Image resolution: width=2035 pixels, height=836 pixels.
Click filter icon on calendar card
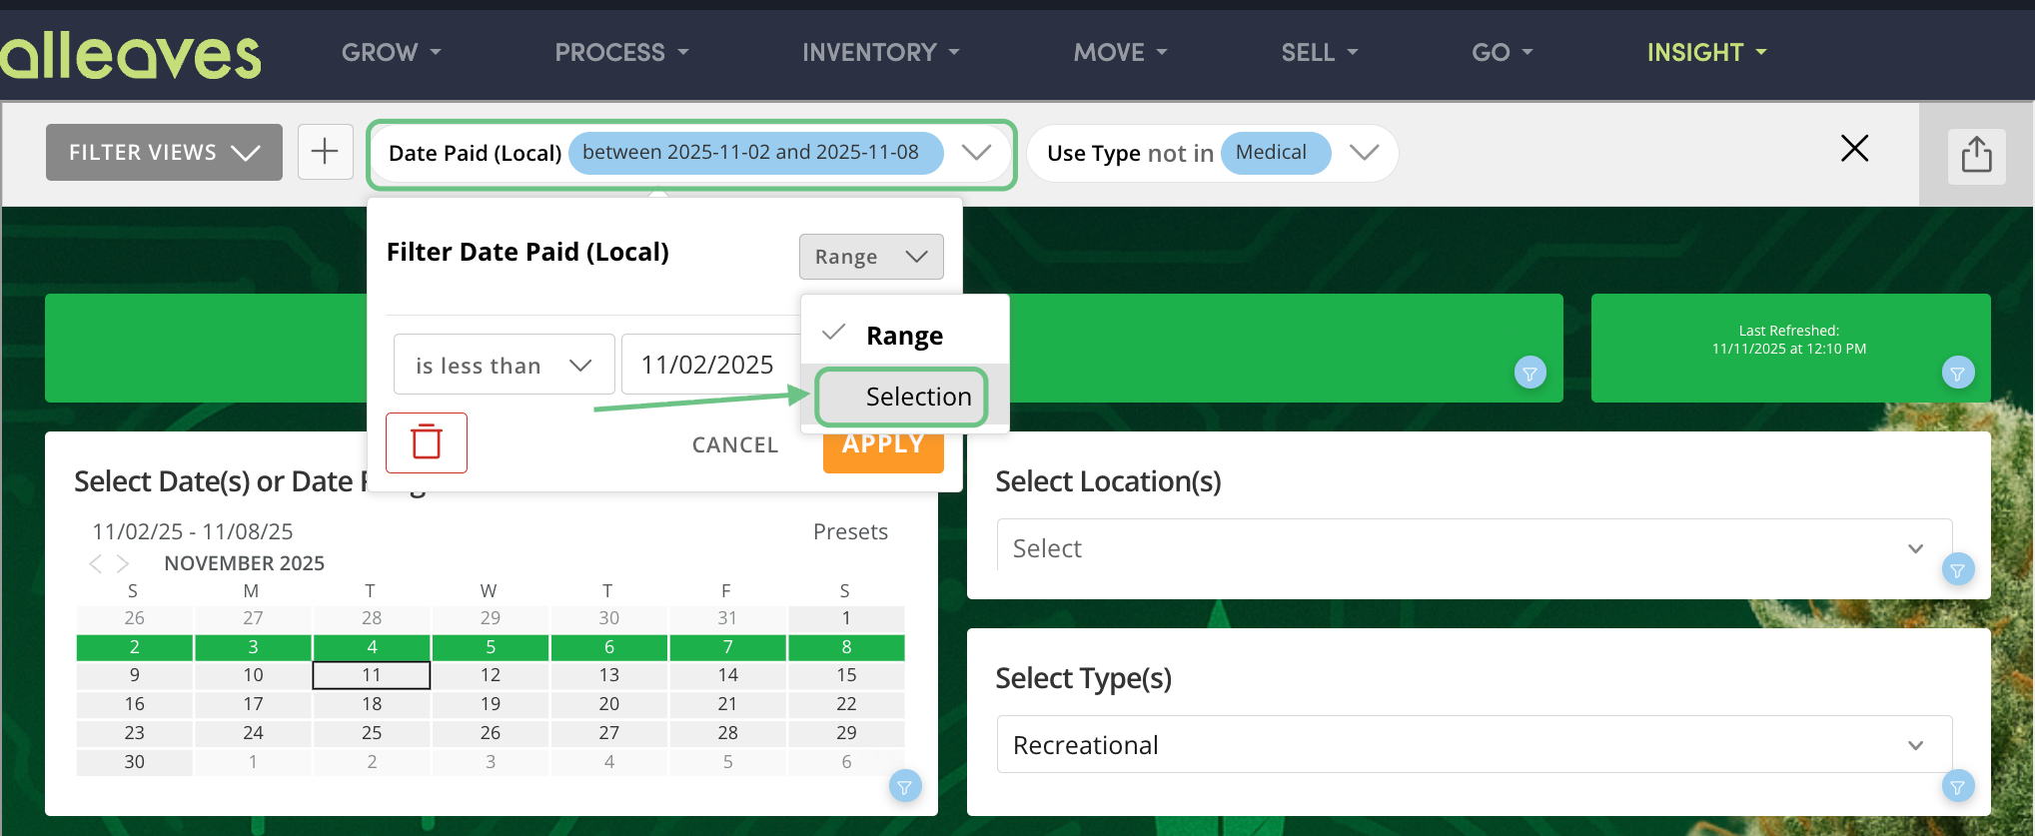pyautogui.click(x=904, y=787)
